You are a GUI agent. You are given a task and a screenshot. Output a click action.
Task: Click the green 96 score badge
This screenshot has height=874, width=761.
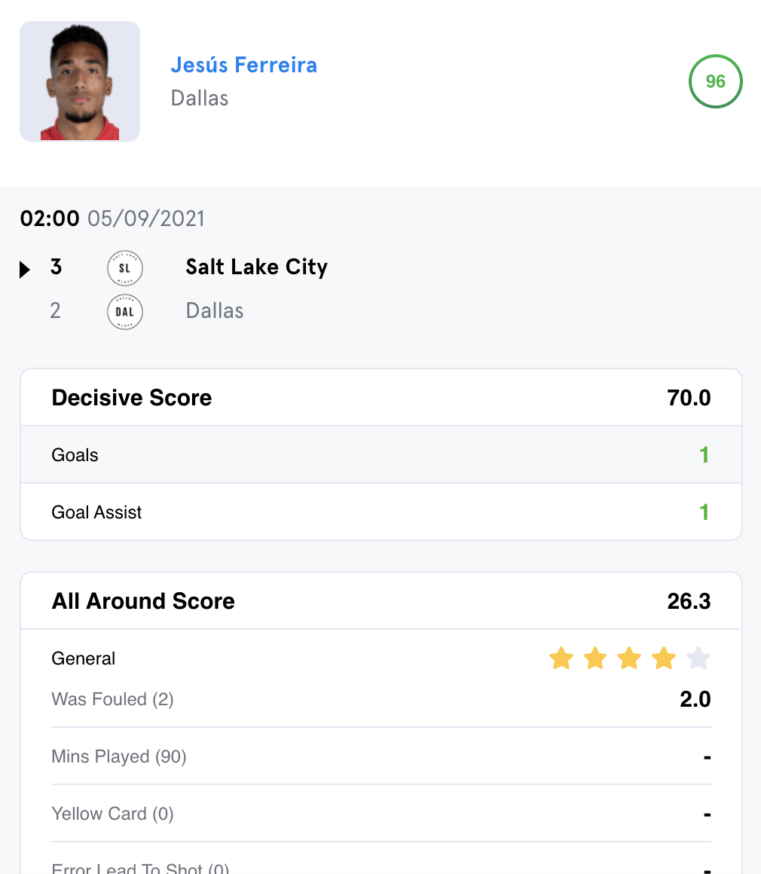[715, 81]
